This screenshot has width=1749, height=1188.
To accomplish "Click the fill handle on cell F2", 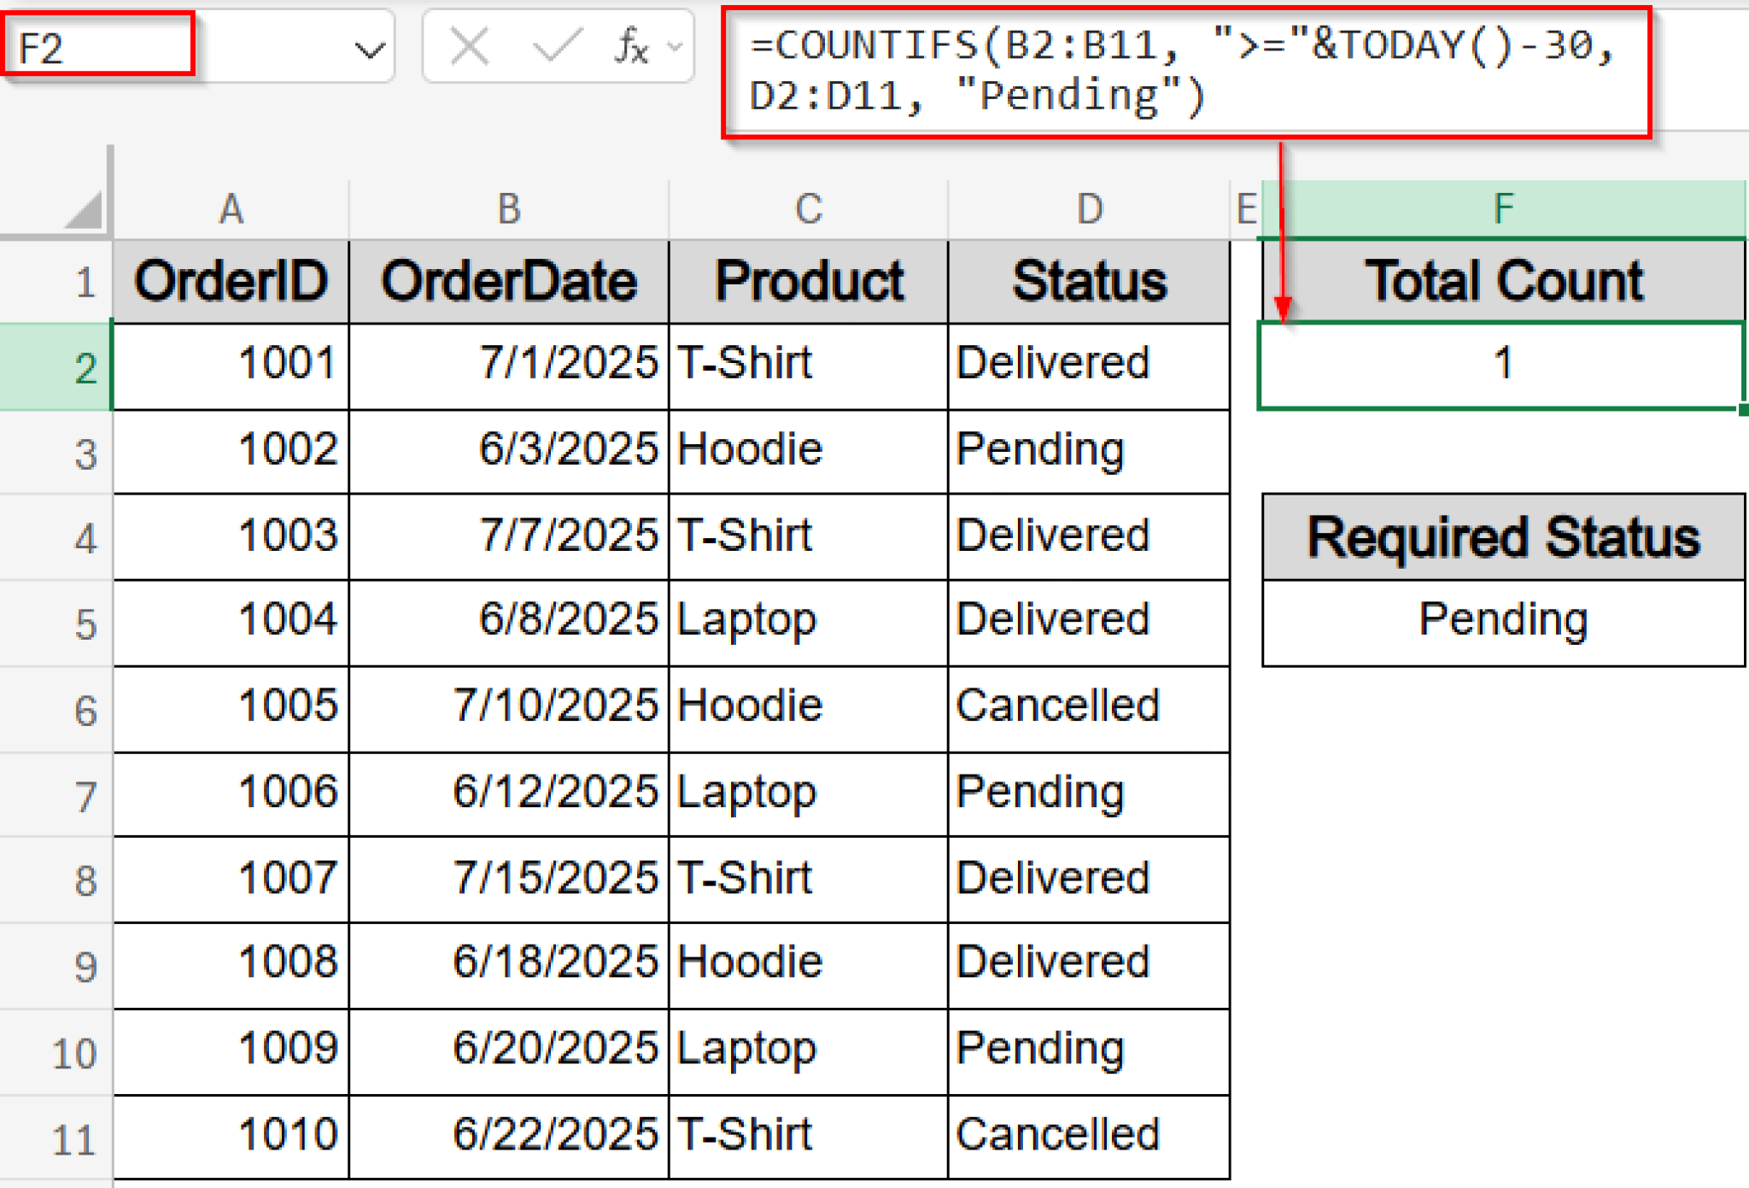I will click(x=1742, y=409).
